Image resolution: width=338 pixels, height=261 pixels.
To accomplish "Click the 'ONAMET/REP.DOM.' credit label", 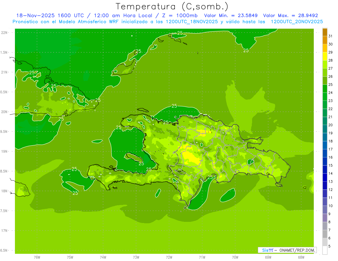I will (x=297, y=250).
